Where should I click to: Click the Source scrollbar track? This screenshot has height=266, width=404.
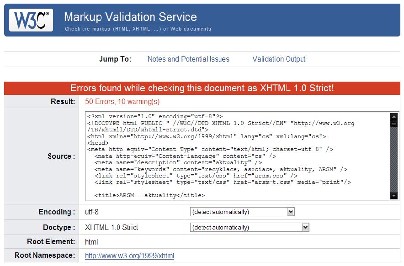(x=393, y=160)
